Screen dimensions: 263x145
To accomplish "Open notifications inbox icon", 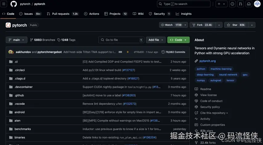I will point(249,4).
